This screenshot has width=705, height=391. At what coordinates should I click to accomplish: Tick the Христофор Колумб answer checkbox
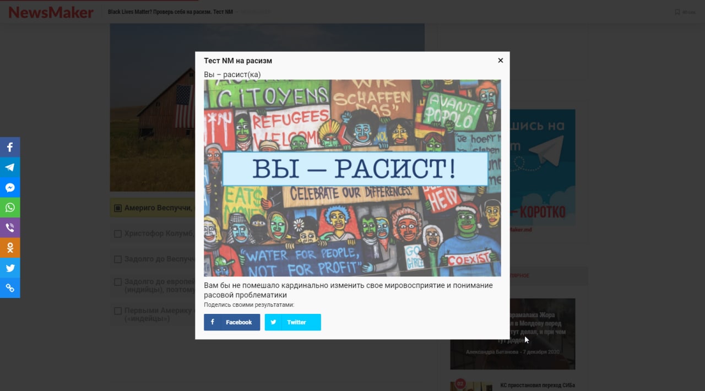click(x=118, y=234)
